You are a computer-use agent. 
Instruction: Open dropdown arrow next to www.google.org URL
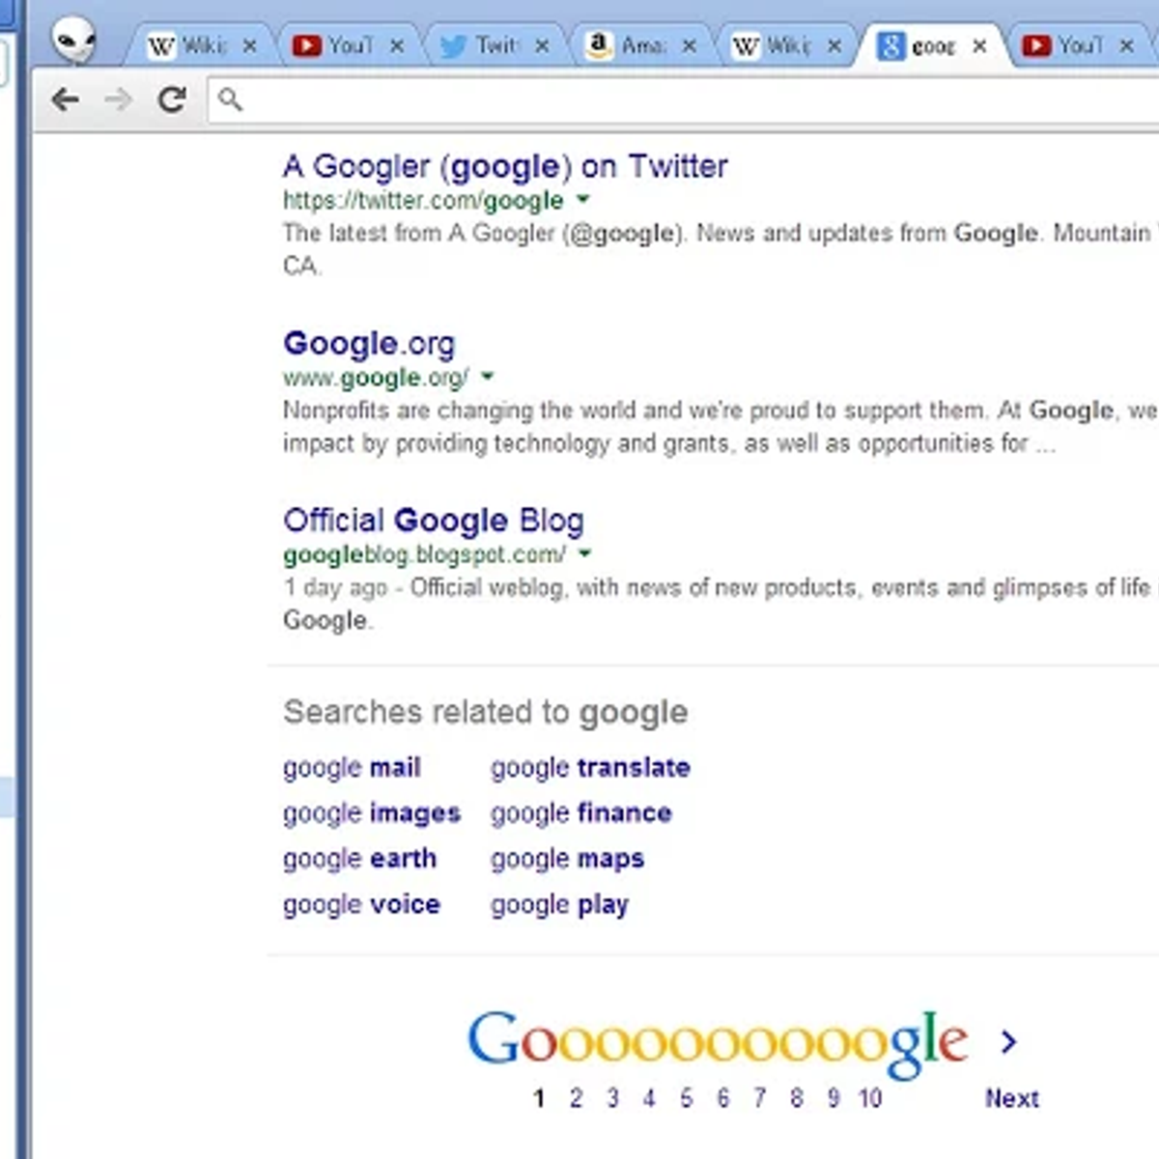click(x=487, y=377)
